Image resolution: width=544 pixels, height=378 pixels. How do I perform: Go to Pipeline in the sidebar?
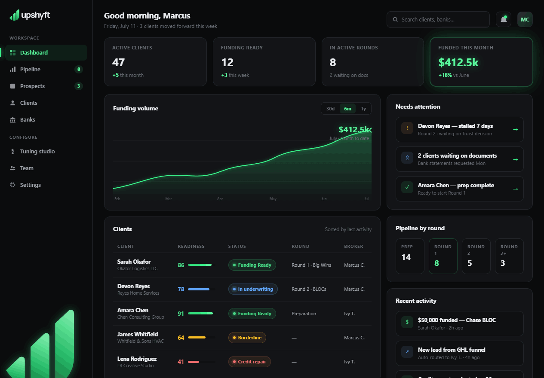point(46,69)
